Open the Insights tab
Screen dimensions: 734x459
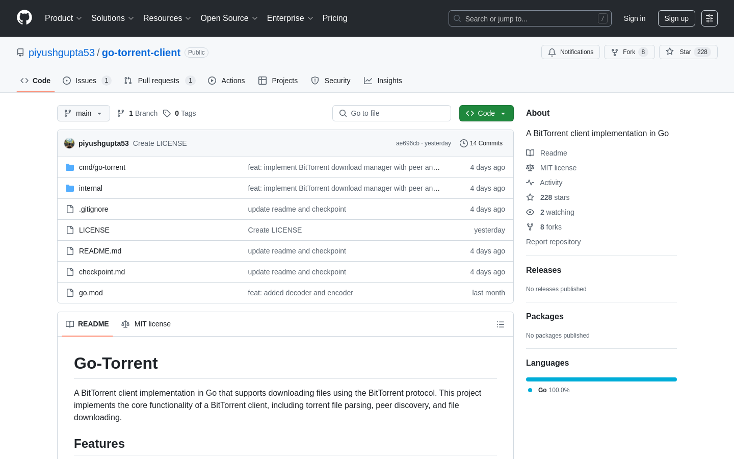click(383, 81)
